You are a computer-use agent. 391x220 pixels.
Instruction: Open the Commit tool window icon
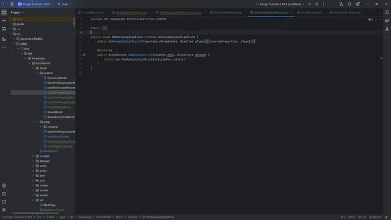click(4, 21)
